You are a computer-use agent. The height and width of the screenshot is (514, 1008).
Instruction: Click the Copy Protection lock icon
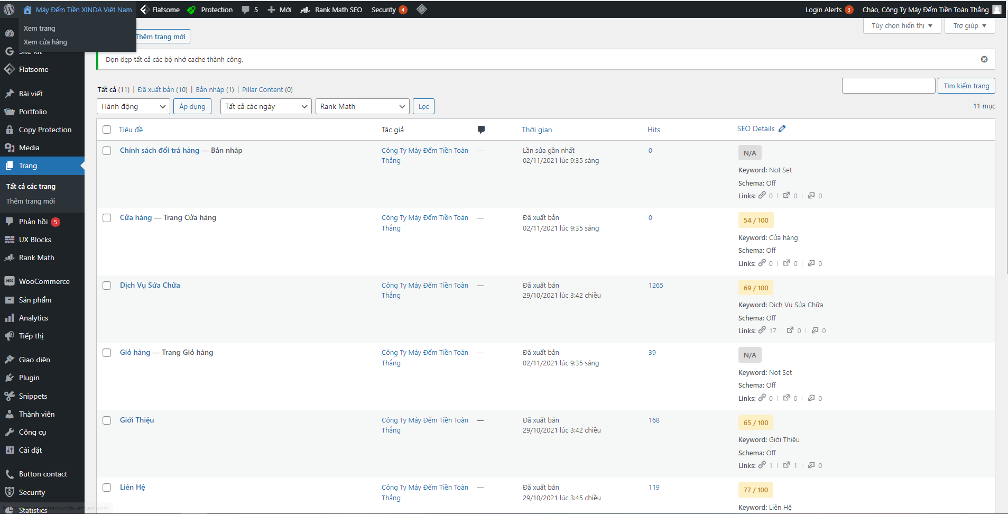point(10,130)
